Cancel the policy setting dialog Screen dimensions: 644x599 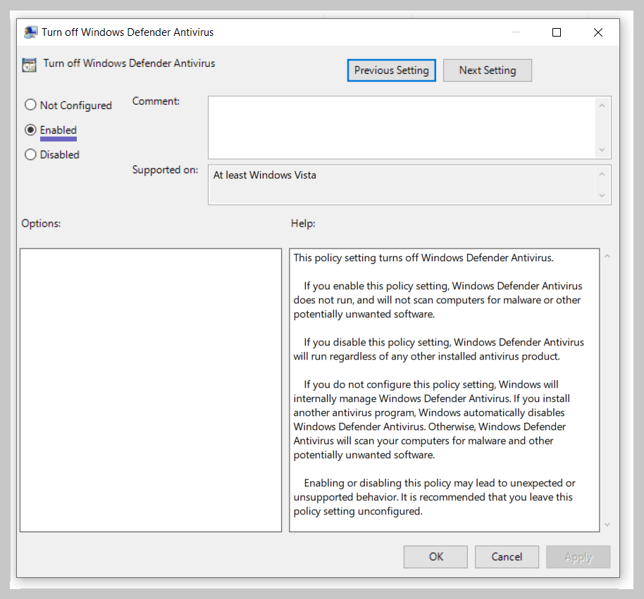point(507,556)
